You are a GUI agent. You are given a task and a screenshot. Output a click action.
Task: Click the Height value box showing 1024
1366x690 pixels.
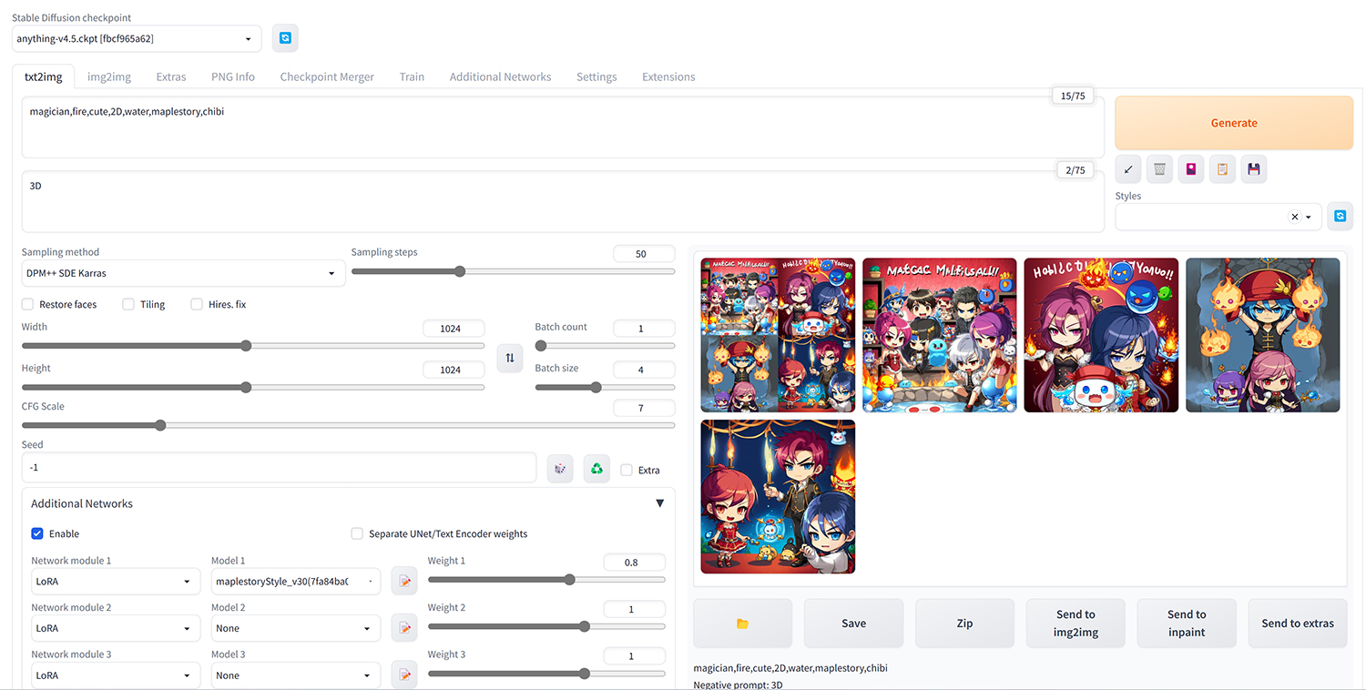454,370
